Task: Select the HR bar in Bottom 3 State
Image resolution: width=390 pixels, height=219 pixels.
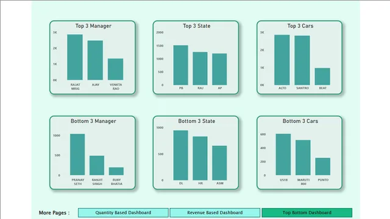Action: point(200,158)
